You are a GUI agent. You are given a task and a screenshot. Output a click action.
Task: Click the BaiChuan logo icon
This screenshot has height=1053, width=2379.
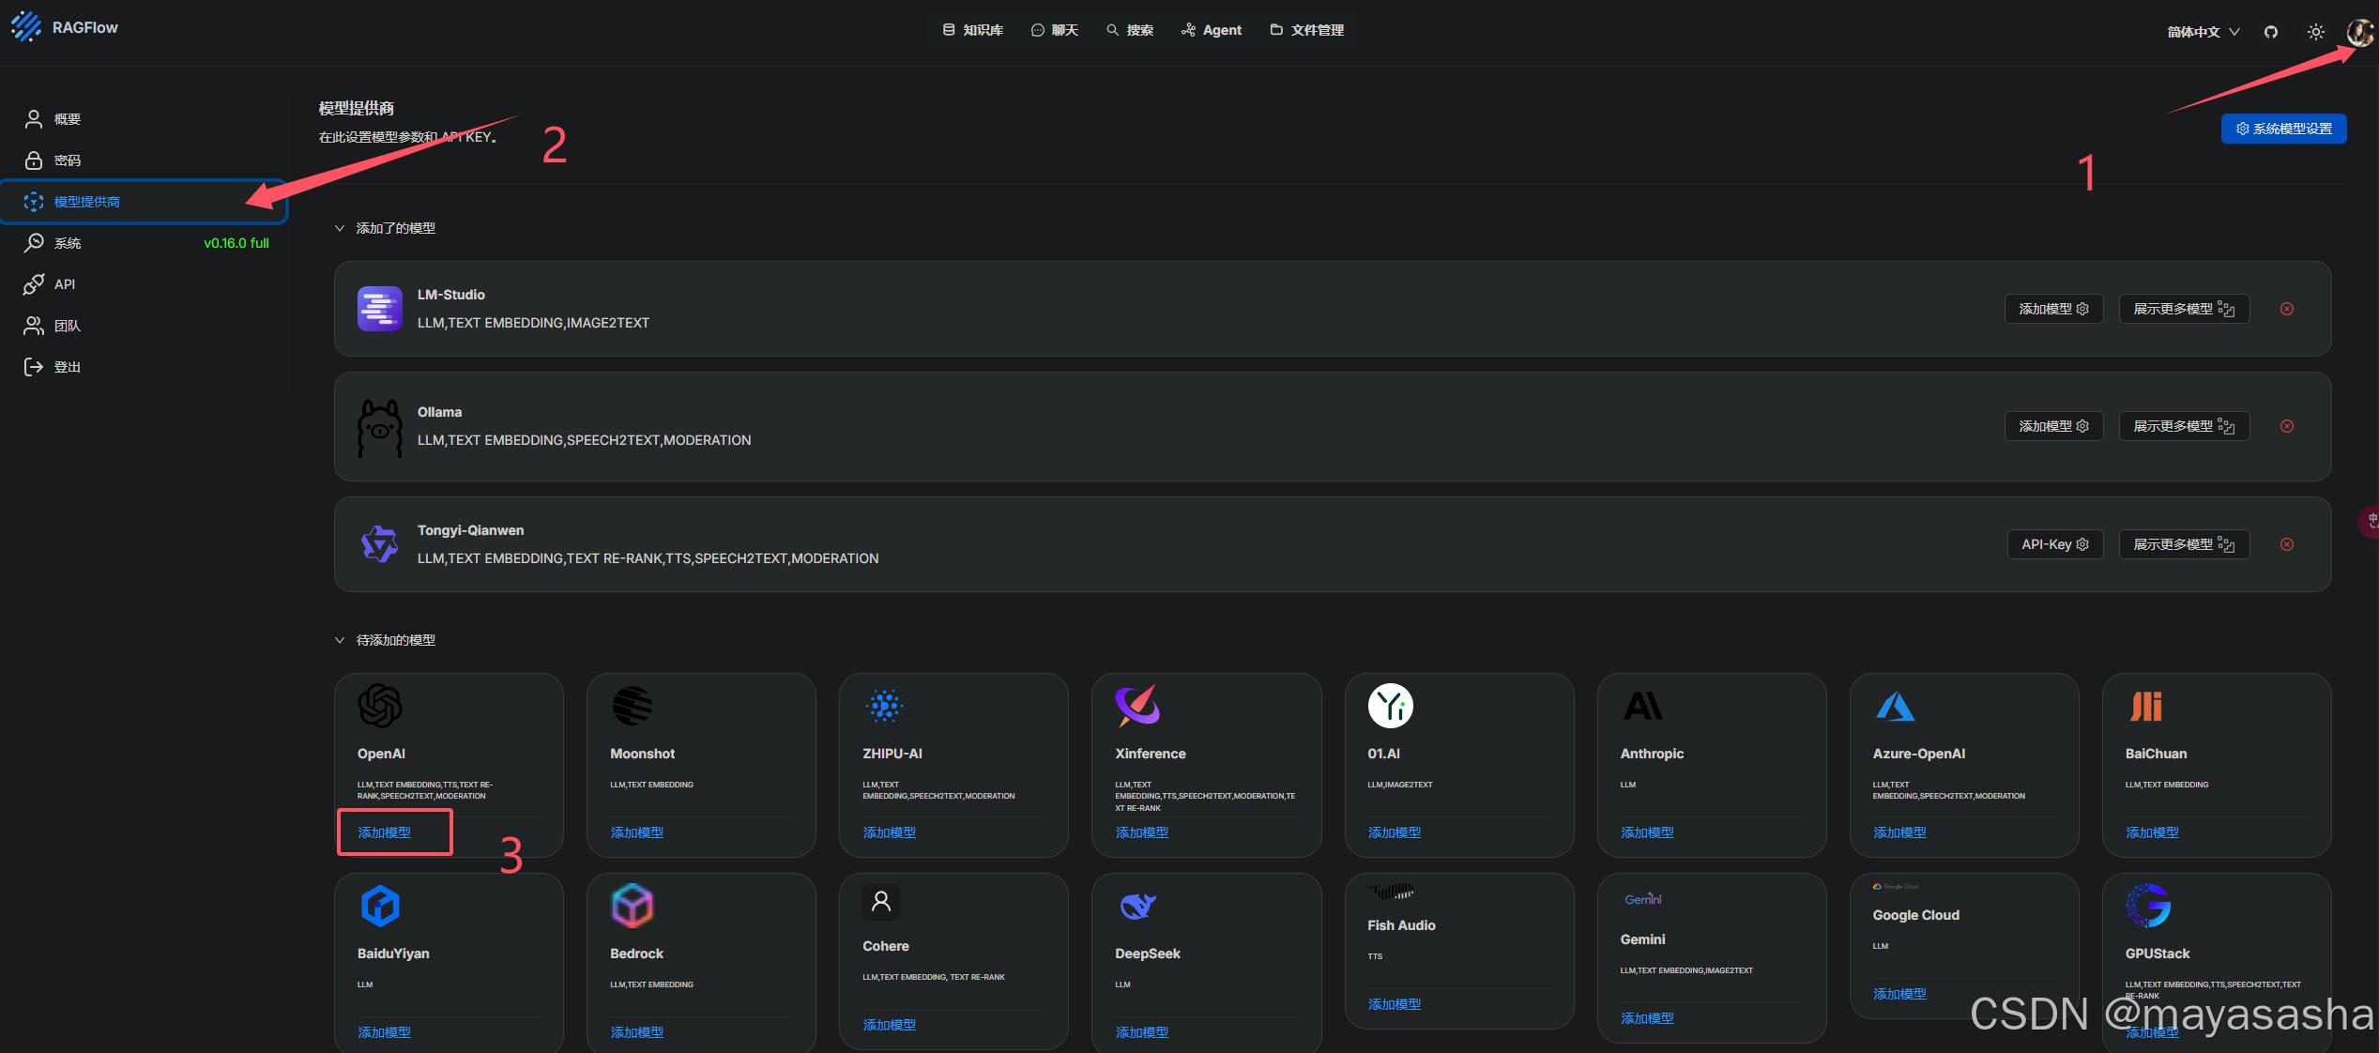2146,706
